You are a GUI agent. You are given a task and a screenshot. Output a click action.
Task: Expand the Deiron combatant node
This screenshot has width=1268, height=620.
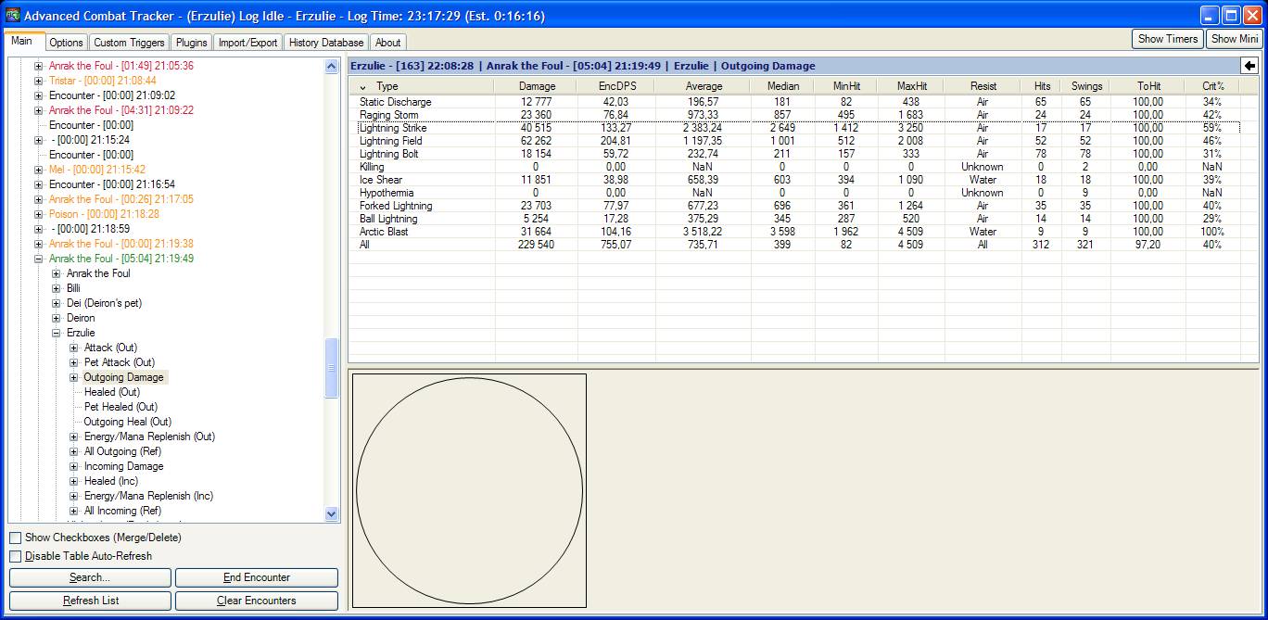[57, 318]
